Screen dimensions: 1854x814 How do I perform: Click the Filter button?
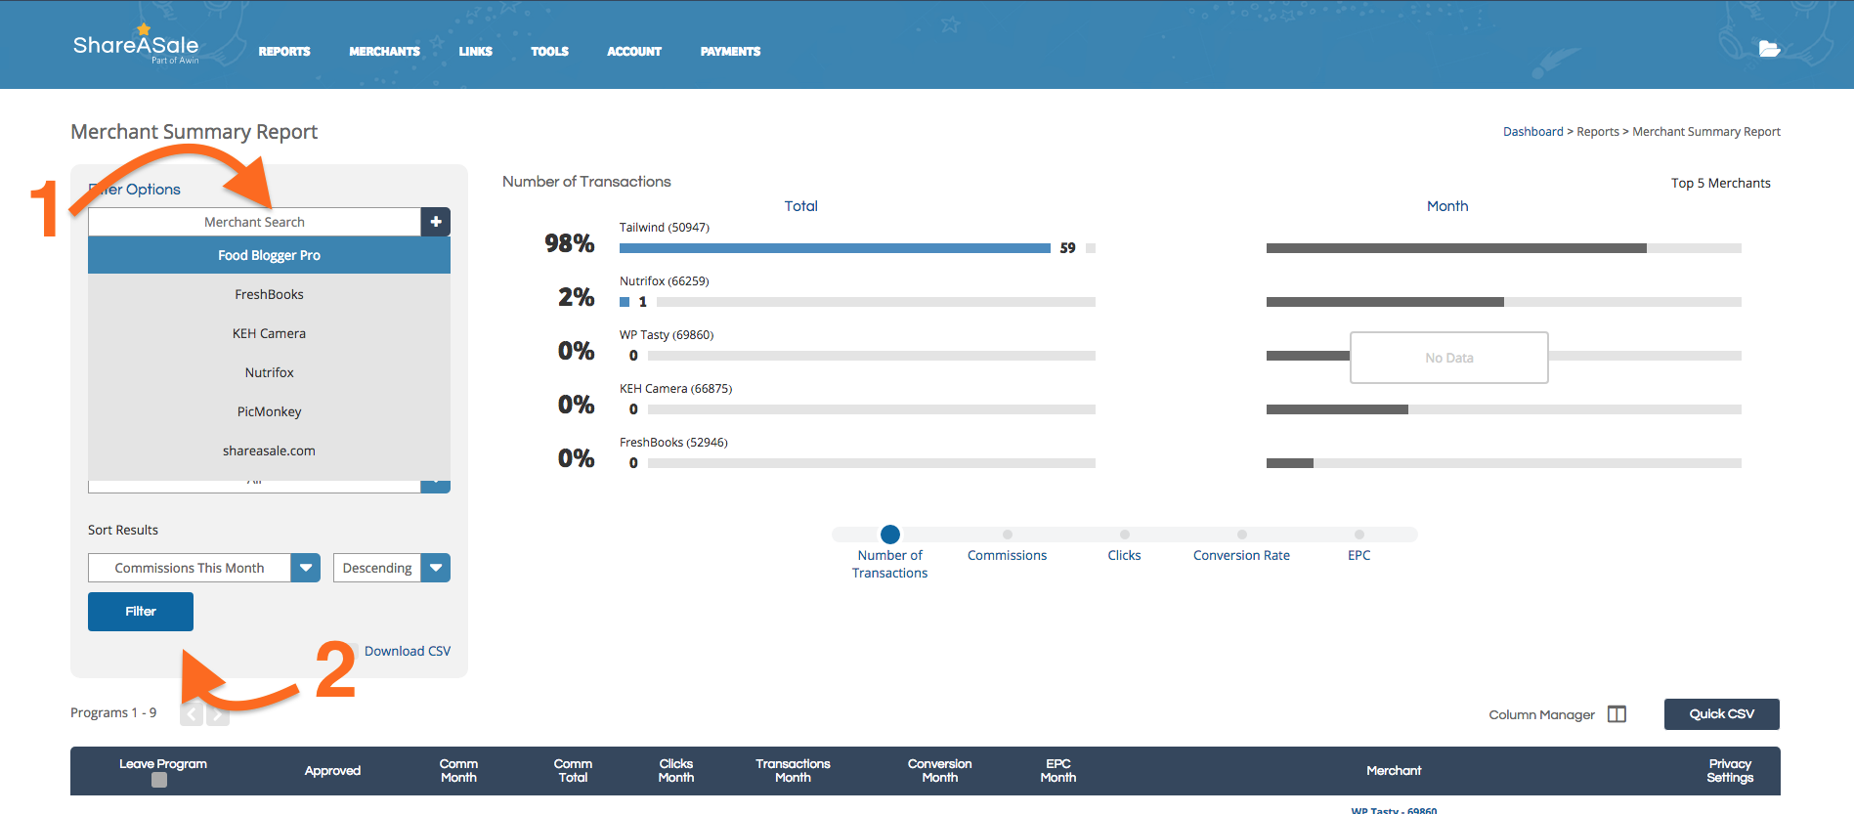click(x=141, y=612)
